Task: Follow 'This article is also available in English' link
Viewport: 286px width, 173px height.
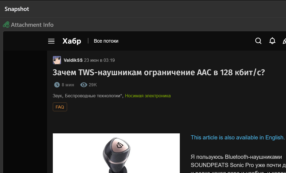Action: click(x=238, y=137)
